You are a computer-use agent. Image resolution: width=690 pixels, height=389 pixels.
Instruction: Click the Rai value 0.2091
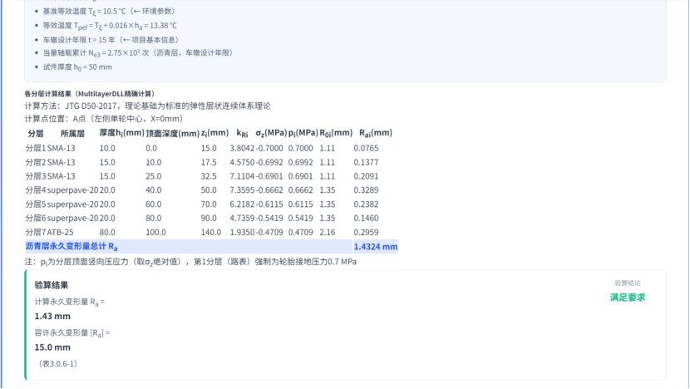[366, 176]
